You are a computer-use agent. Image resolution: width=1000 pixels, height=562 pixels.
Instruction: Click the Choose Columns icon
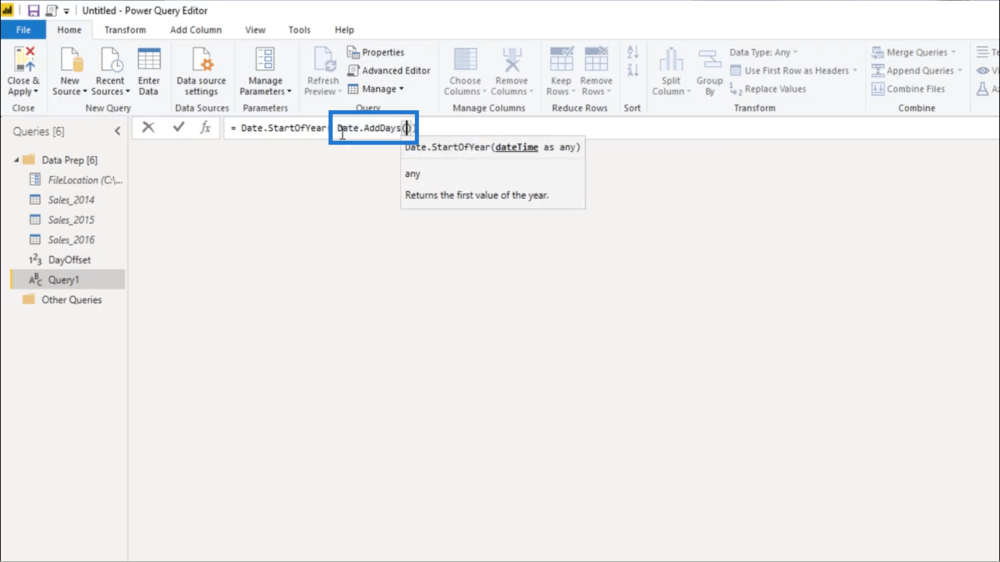pos(465,59)
